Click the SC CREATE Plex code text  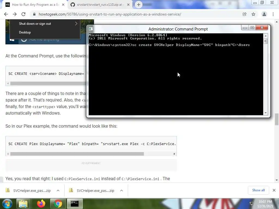(92, 144)
